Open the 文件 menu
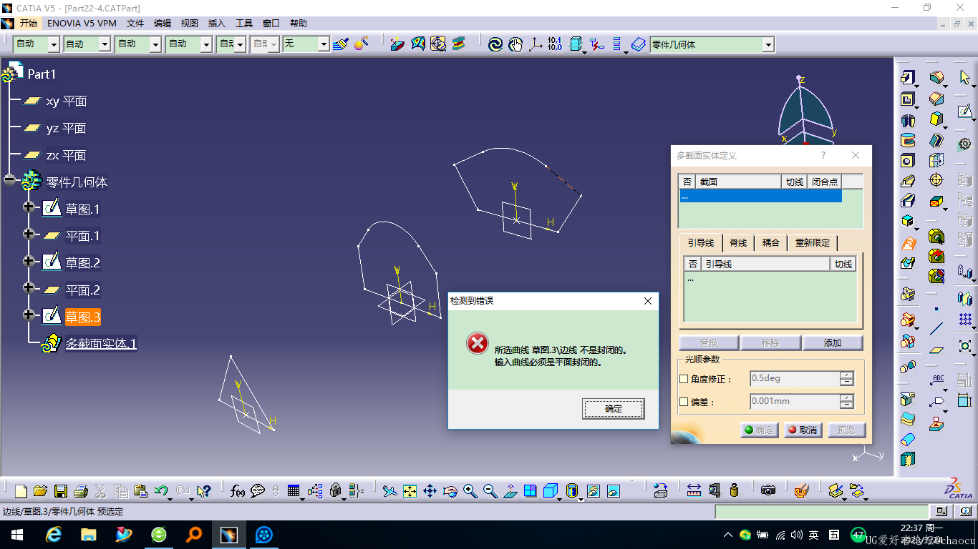Image resolution: width=978 pixels, height=549 pixels. [135, 23]
